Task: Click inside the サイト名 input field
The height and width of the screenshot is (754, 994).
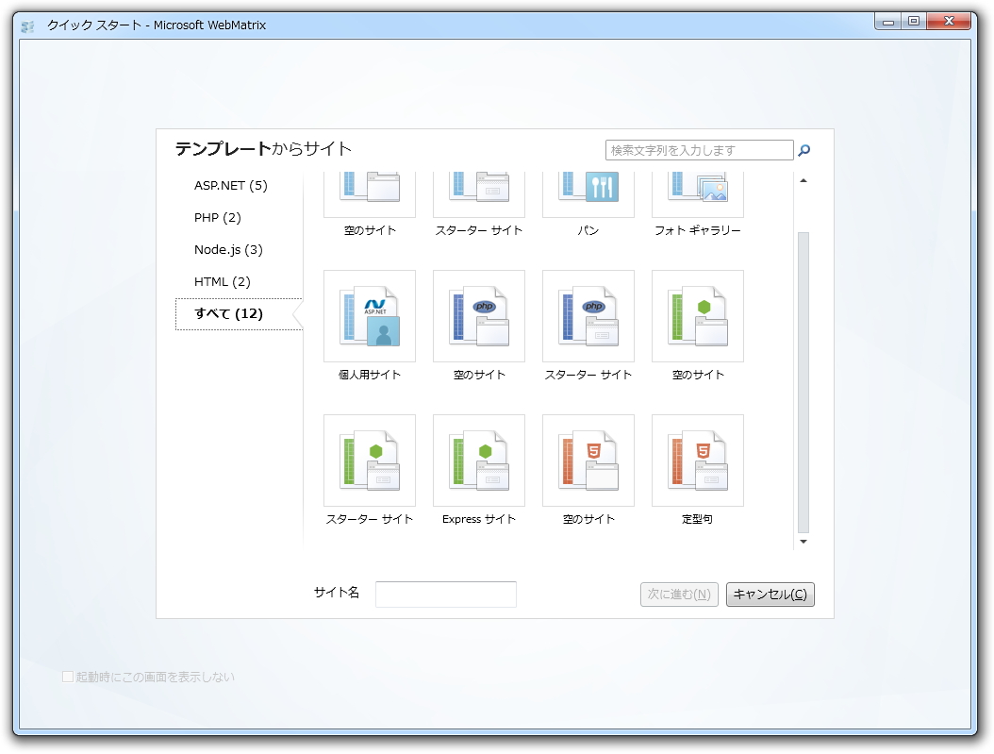Action: tap(445, 594)
